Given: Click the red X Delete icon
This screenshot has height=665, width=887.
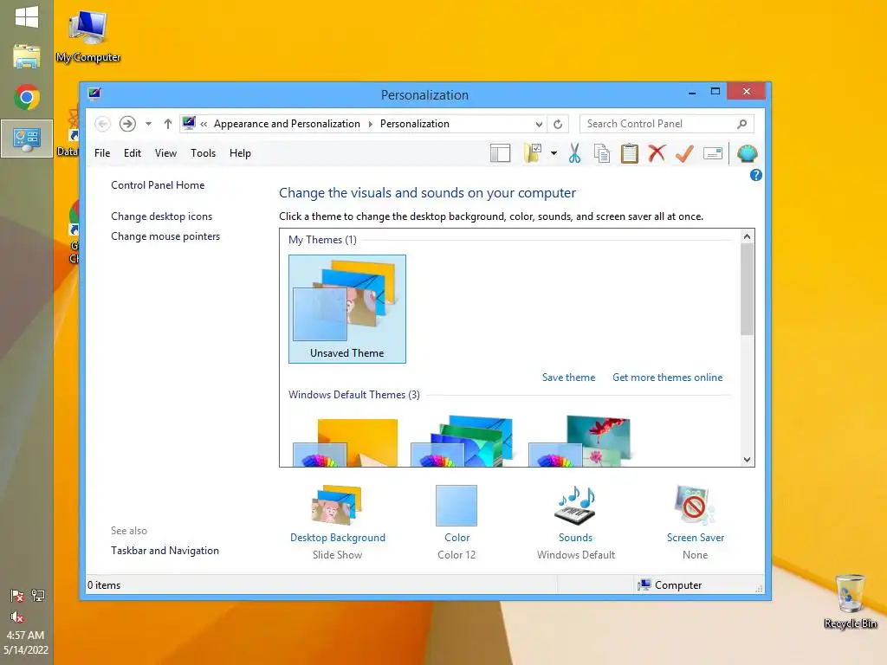Looking at the screenshot, I should (657, 153).
